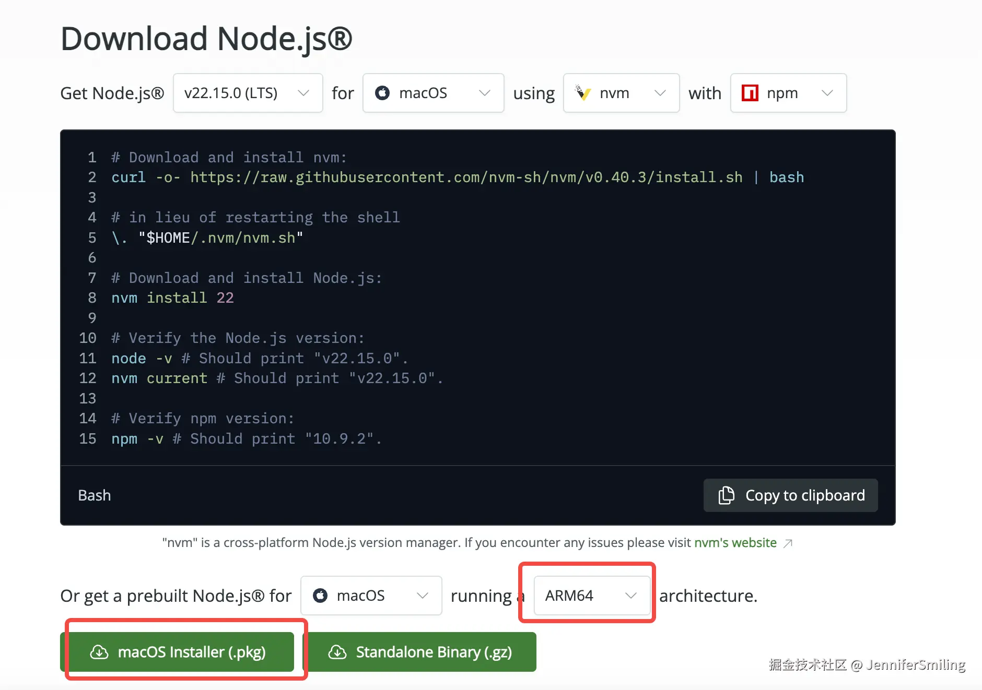Screen dimensions: 982x690
Task: Click the Bash language label
Action: 95,495
